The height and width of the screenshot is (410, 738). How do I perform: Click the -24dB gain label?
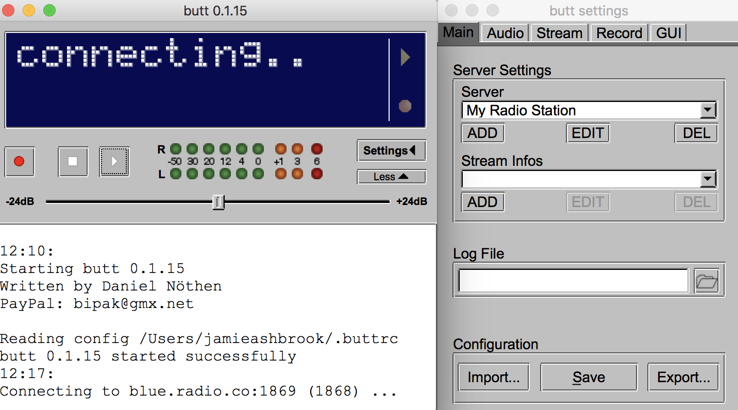point(20,202)
